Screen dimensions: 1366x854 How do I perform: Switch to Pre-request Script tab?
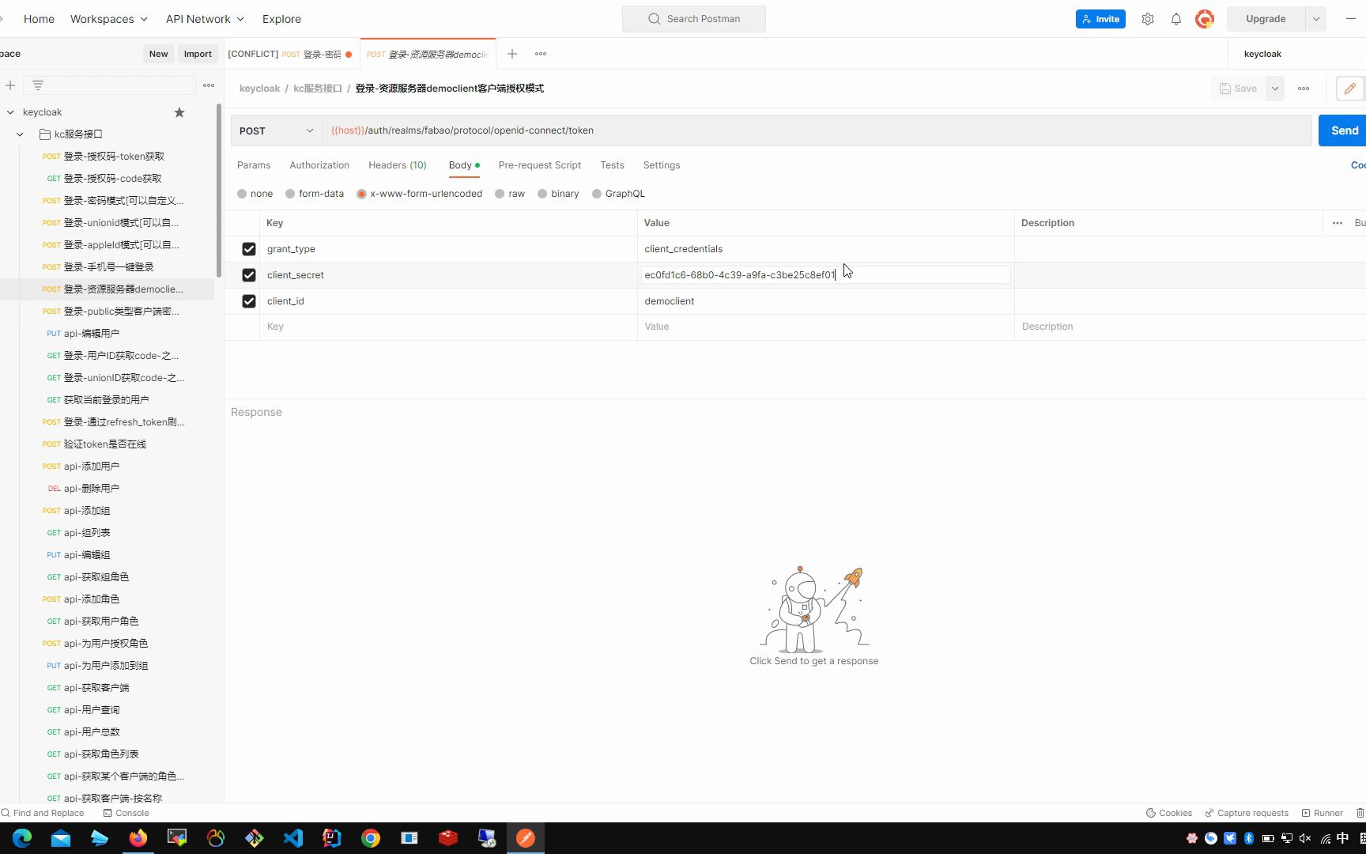(540, 165)
